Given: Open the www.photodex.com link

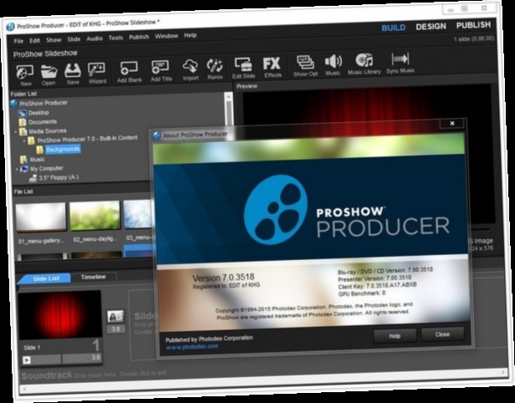Looking at the screenshot, I should (x=191, y=346).
